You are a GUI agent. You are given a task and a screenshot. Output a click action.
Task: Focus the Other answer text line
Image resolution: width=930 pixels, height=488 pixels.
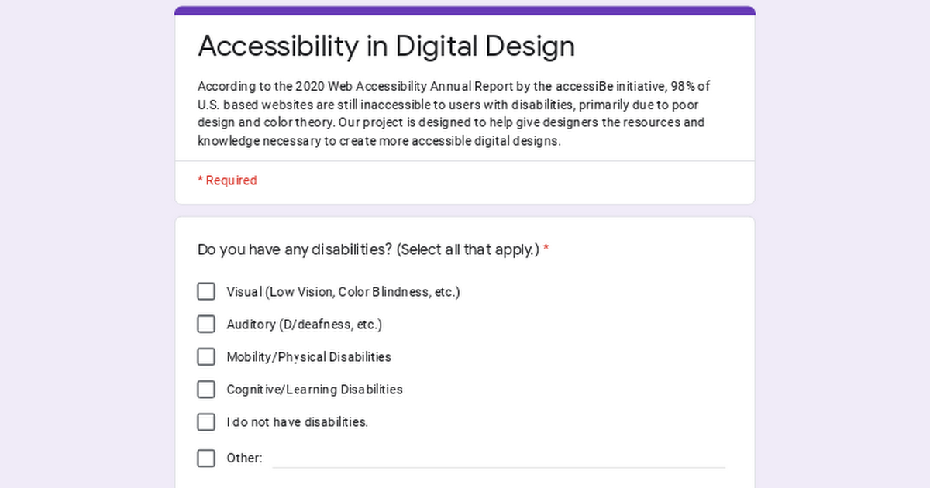[x=498, y=458]
